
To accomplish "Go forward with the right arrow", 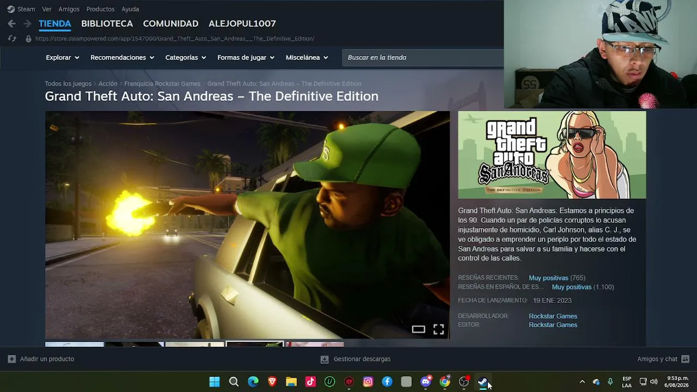I will [27, 24].
